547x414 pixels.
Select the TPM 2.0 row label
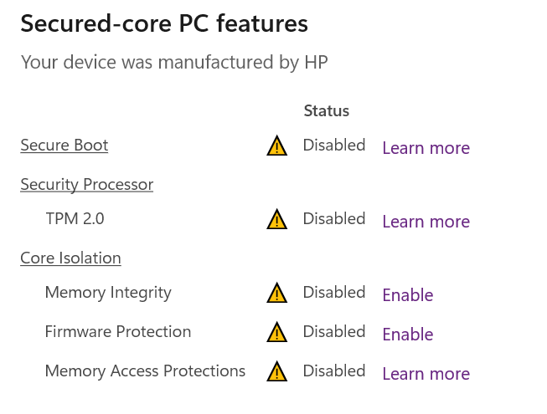75,219
